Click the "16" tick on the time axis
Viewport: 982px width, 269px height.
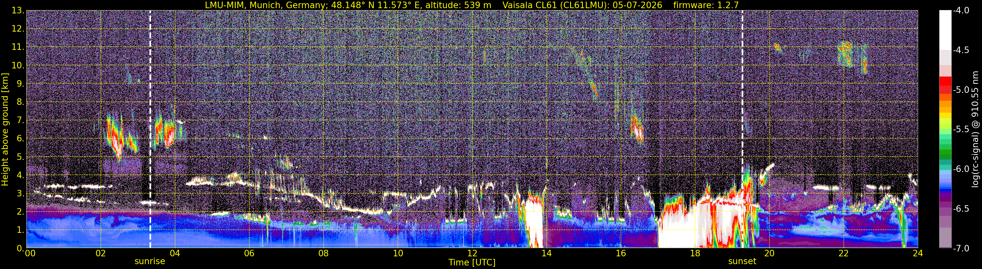[x=620, y=254]
